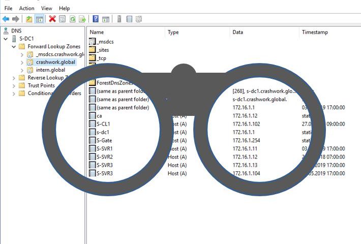Open the View menu
This screenshot has height=244, width=361.
coord(46,8)
